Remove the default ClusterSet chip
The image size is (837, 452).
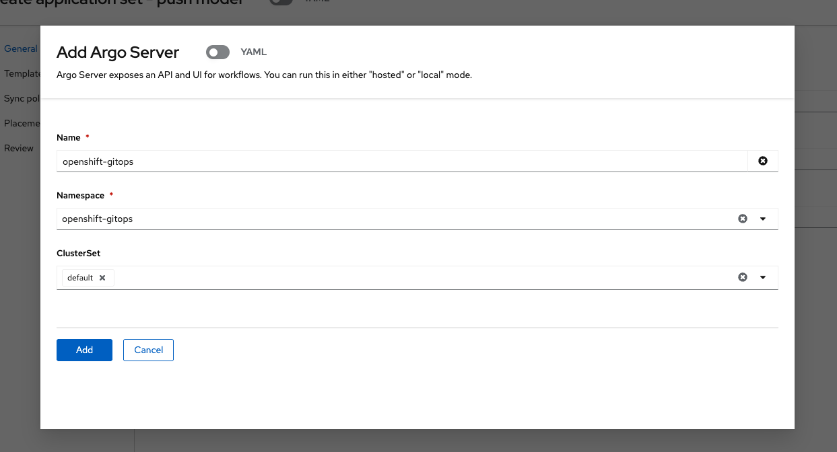pos(102,278)
